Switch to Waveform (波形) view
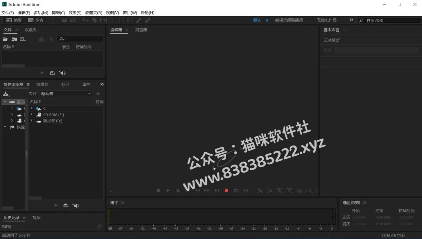This screenshot has height=239, width=422. [x=14, y=20]
